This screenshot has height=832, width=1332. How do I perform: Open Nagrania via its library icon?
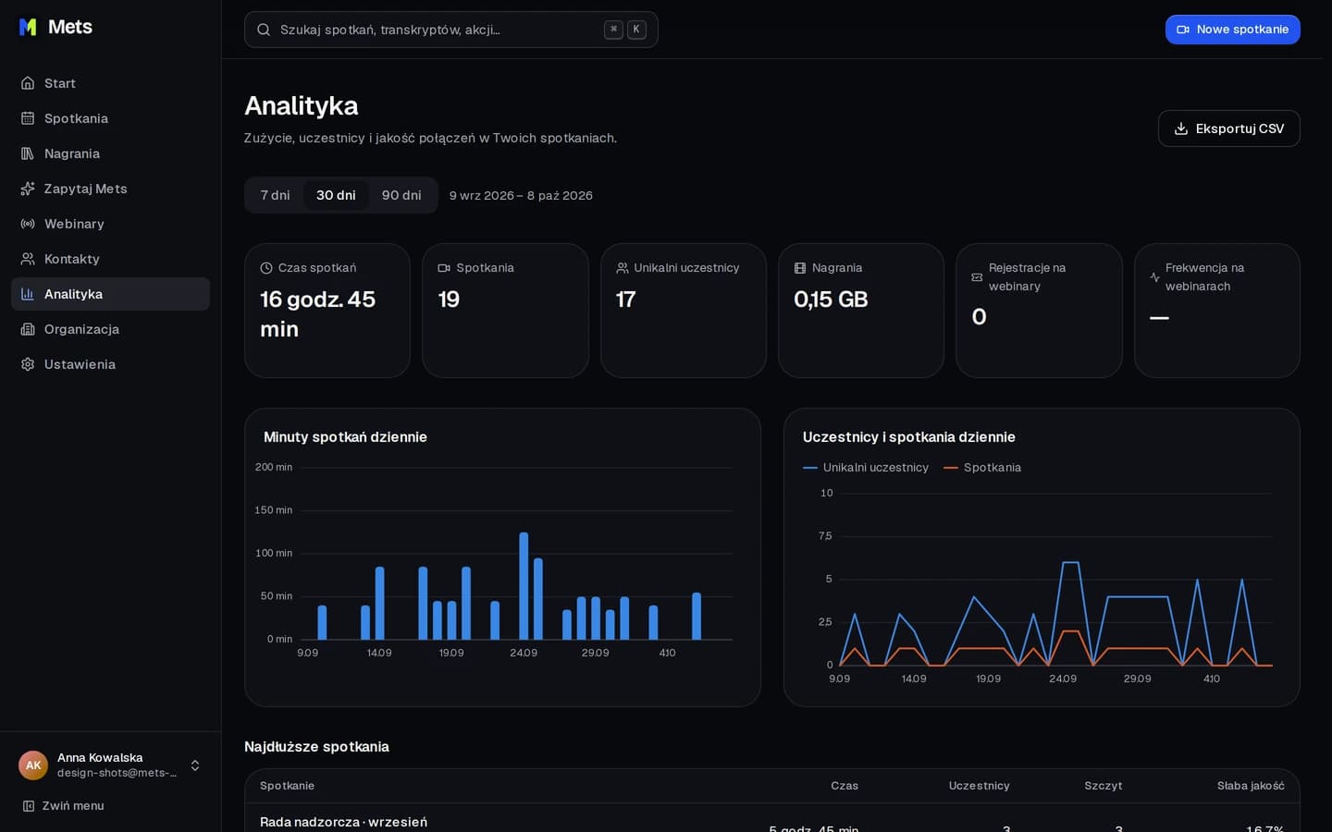coord(28,153)
